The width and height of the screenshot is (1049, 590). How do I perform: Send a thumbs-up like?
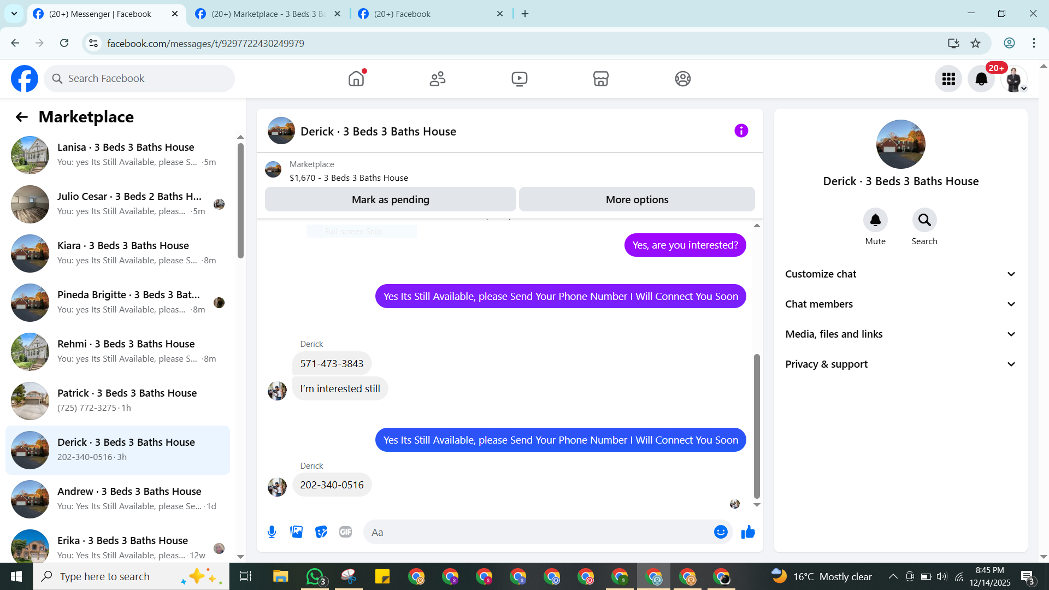coord(748,532)
